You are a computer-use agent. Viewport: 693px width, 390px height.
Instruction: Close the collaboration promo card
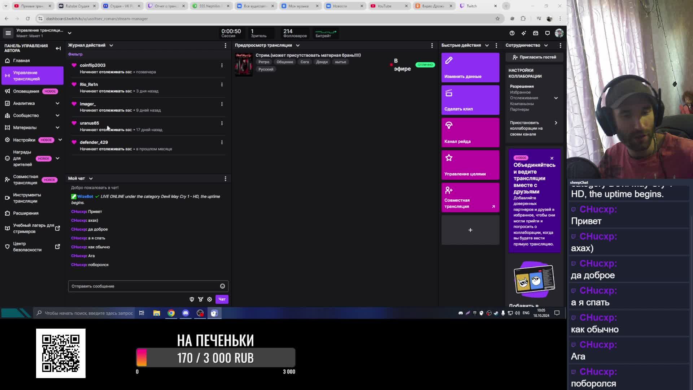pos(552,158)
